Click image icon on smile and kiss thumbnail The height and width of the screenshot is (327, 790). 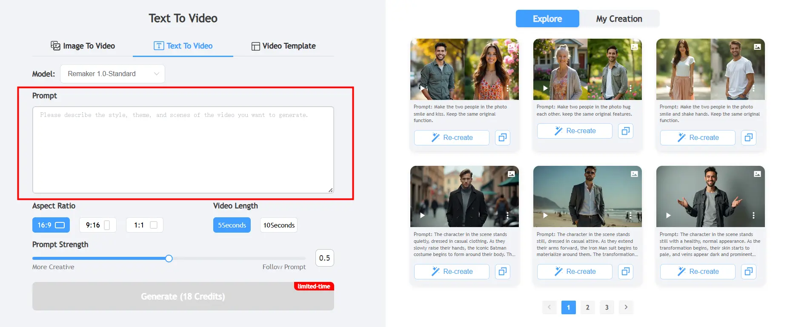point(511,47)
